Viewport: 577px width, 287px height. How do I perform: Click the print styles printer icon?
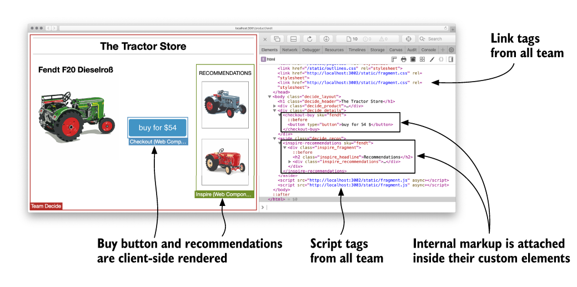click(404, 59)
